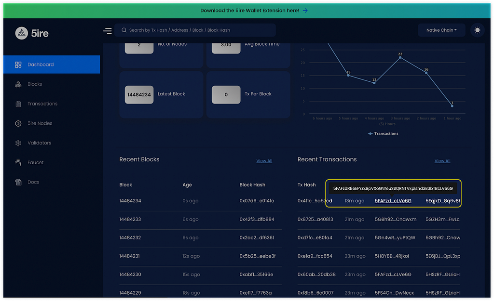Click the Age column header
The image size is (494, 301).
(187, 185)
